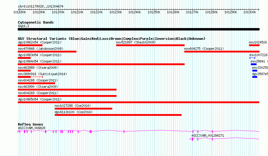This screenshot has width=268, height=156.
Task: Click the nsv1024526 variant label
Action: tap(258, 42)
